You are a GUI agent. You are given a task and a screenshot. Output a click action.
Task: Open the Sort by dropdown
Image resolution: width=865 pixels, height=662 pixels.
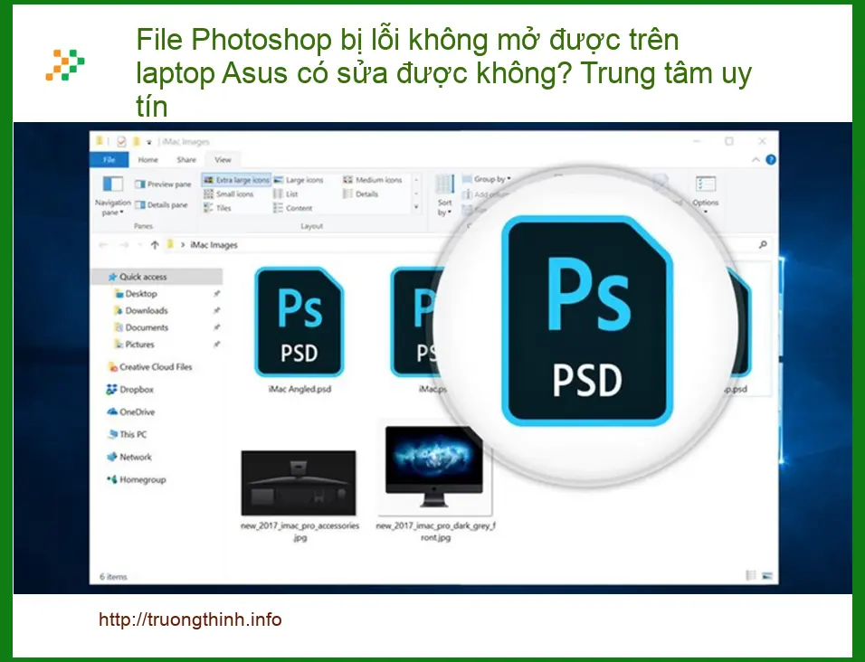click(x=444, y=195)
